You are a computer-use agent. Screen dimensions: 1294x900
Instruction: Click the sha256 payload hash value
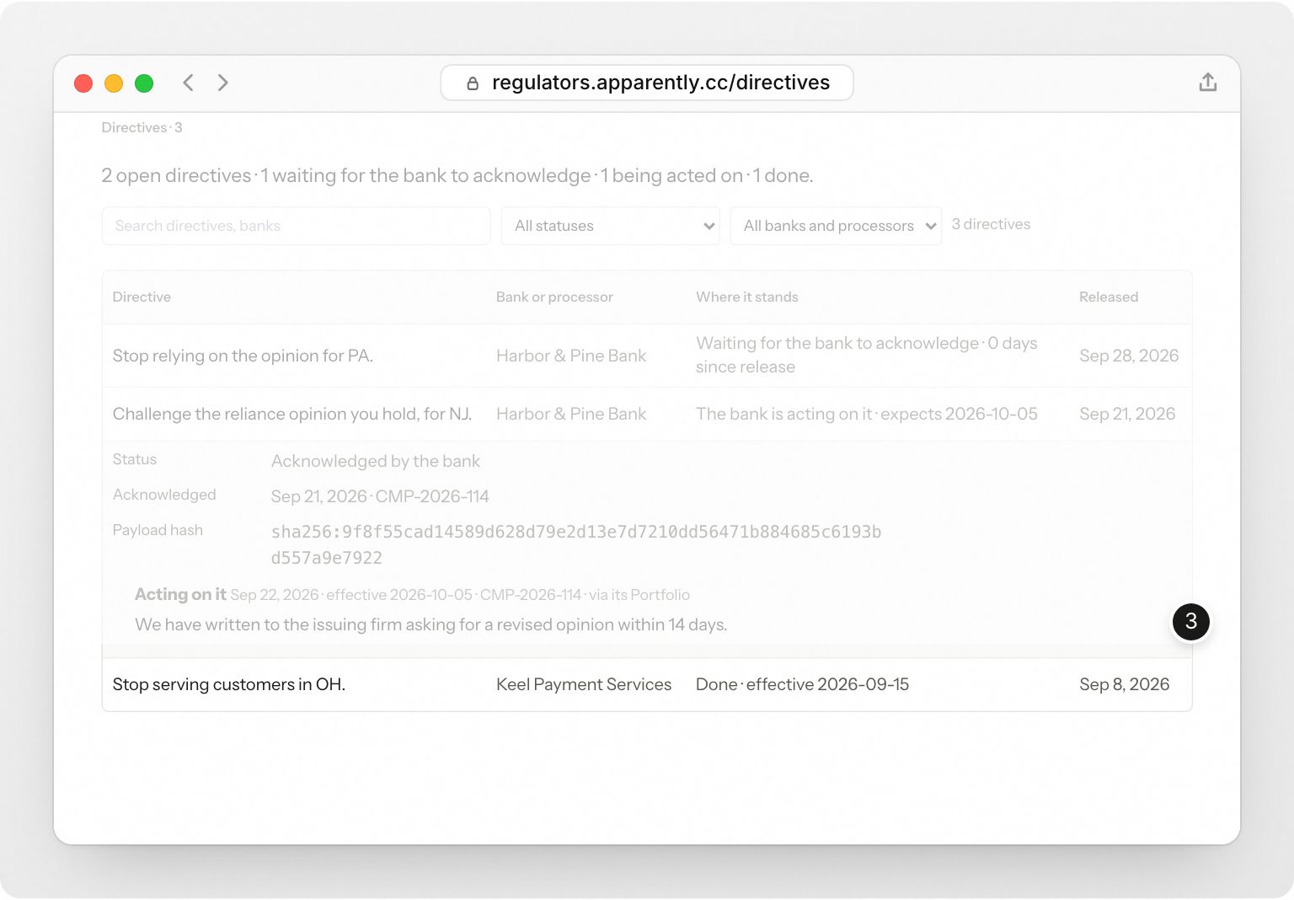tap(576, 544)
